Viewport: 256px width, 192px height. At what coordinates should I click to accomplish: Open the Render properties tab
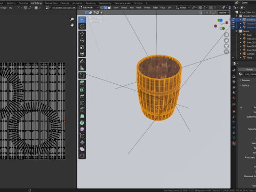point(234,77)
